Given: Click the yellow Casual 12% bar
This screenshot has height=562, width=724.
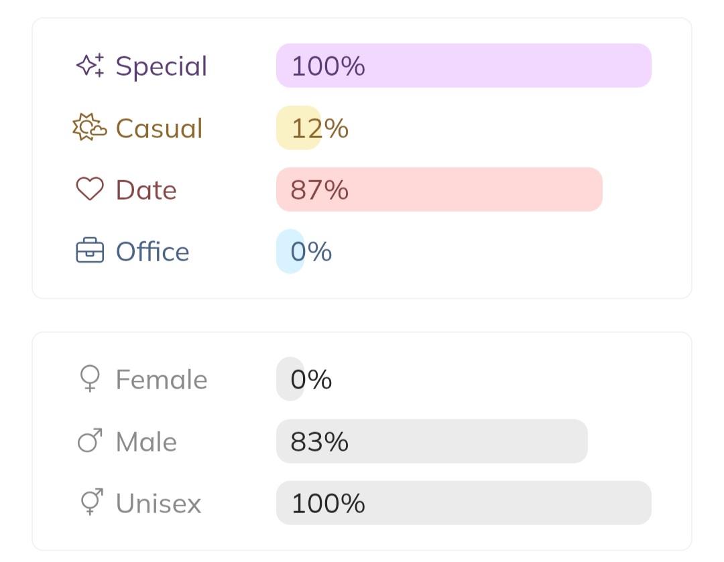Looking at the screenshot, I should [299, 128].
